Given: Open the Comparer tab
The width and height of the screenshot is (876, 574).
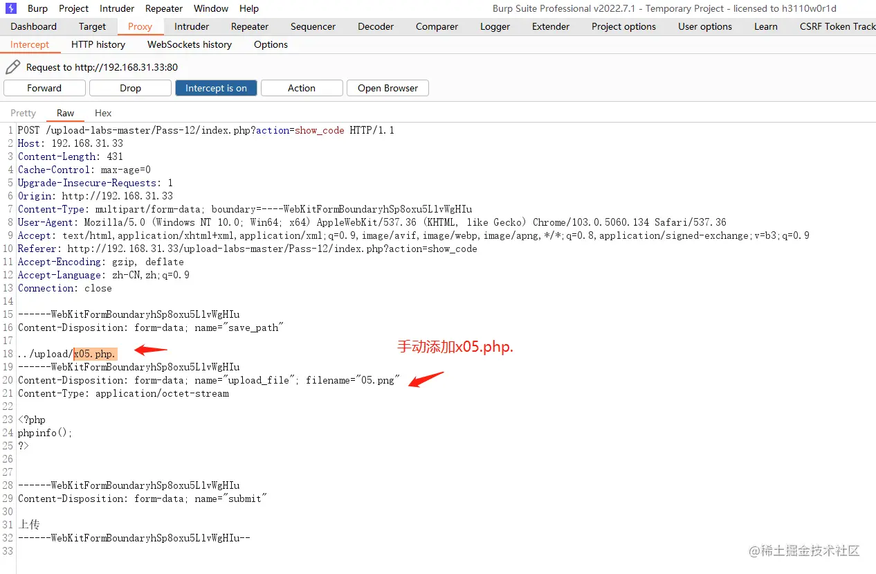Looking at the screenshot, I should 437,26.
